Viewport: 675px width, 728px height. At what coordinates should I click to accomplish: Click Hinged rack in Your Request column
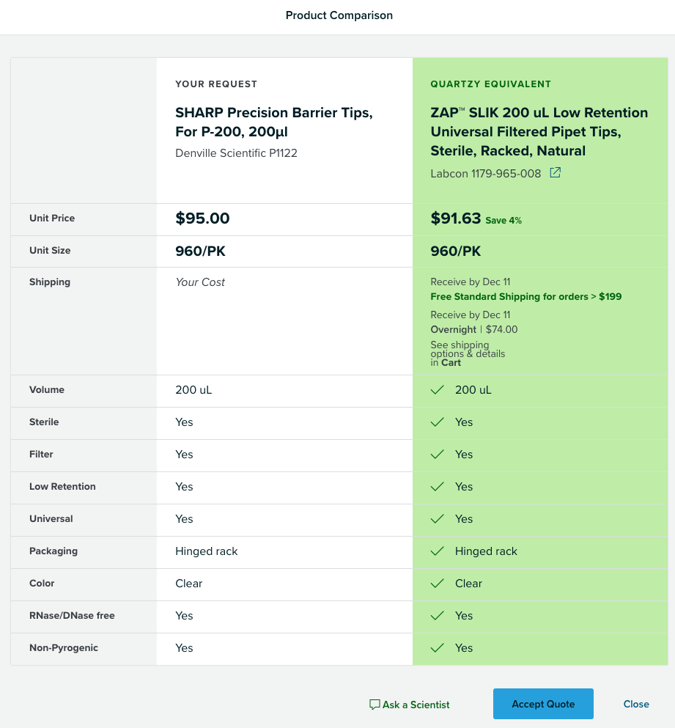[x=207, y=551]
